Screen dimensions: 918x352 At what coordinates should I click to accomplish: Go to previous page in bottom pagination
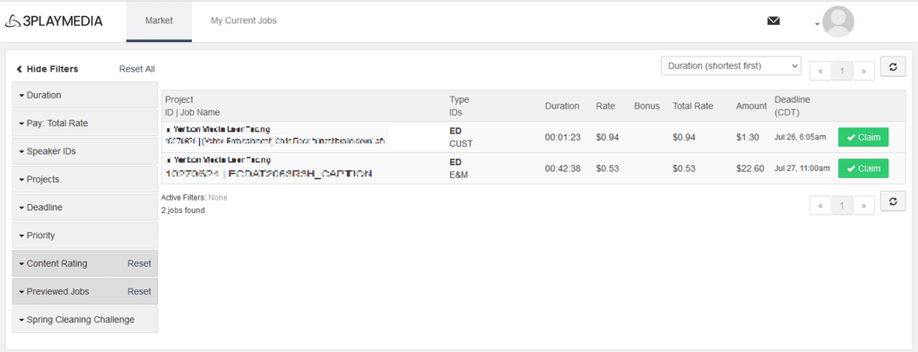tap(820, 206)
